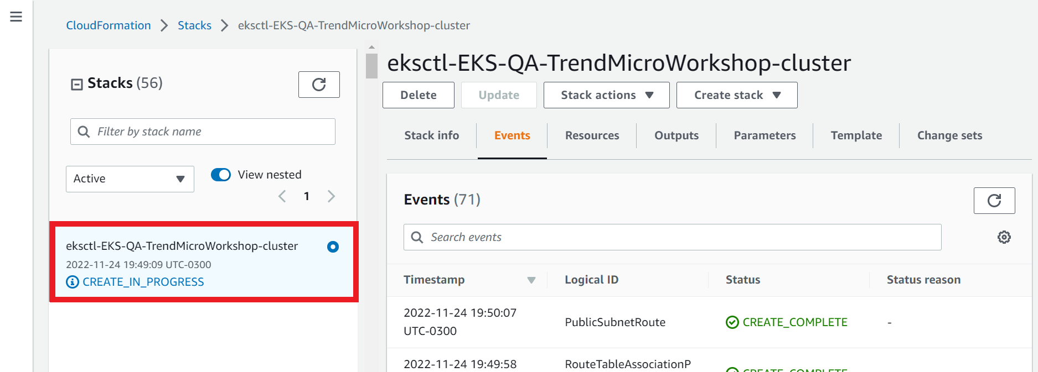1038x372 pixels.
Task: Click page number 1 in pagination
Action: 307,196
